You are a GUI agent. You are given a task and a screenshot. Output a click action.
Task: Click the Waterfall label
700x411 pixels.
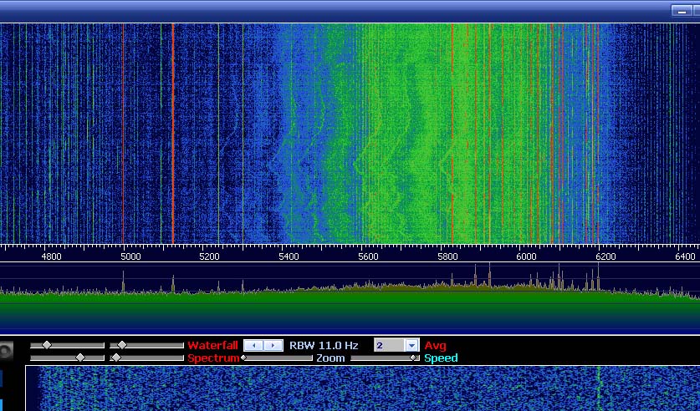tap(213, 346)
